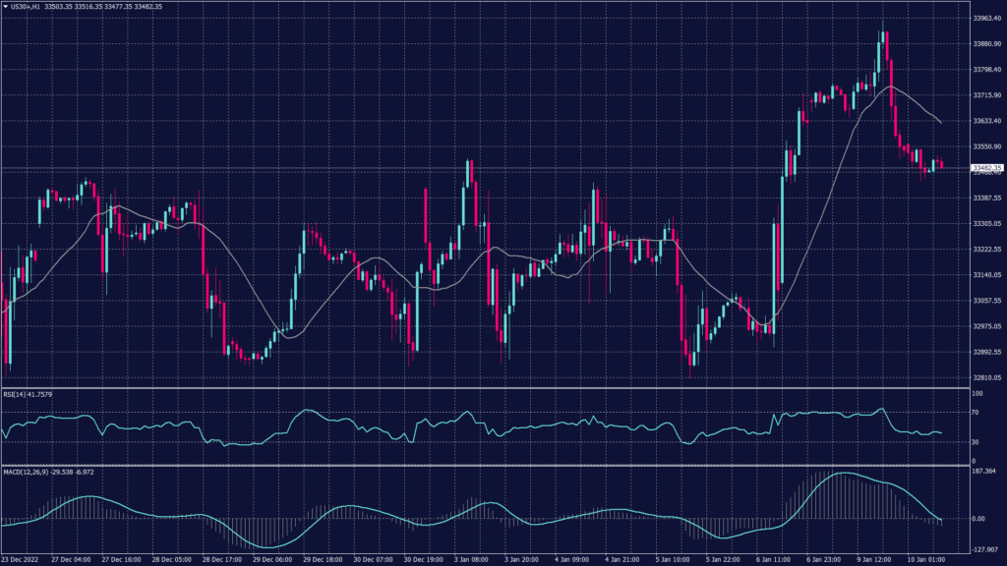
Task: Click the RSI 30 level label
Action: [977, 442]
